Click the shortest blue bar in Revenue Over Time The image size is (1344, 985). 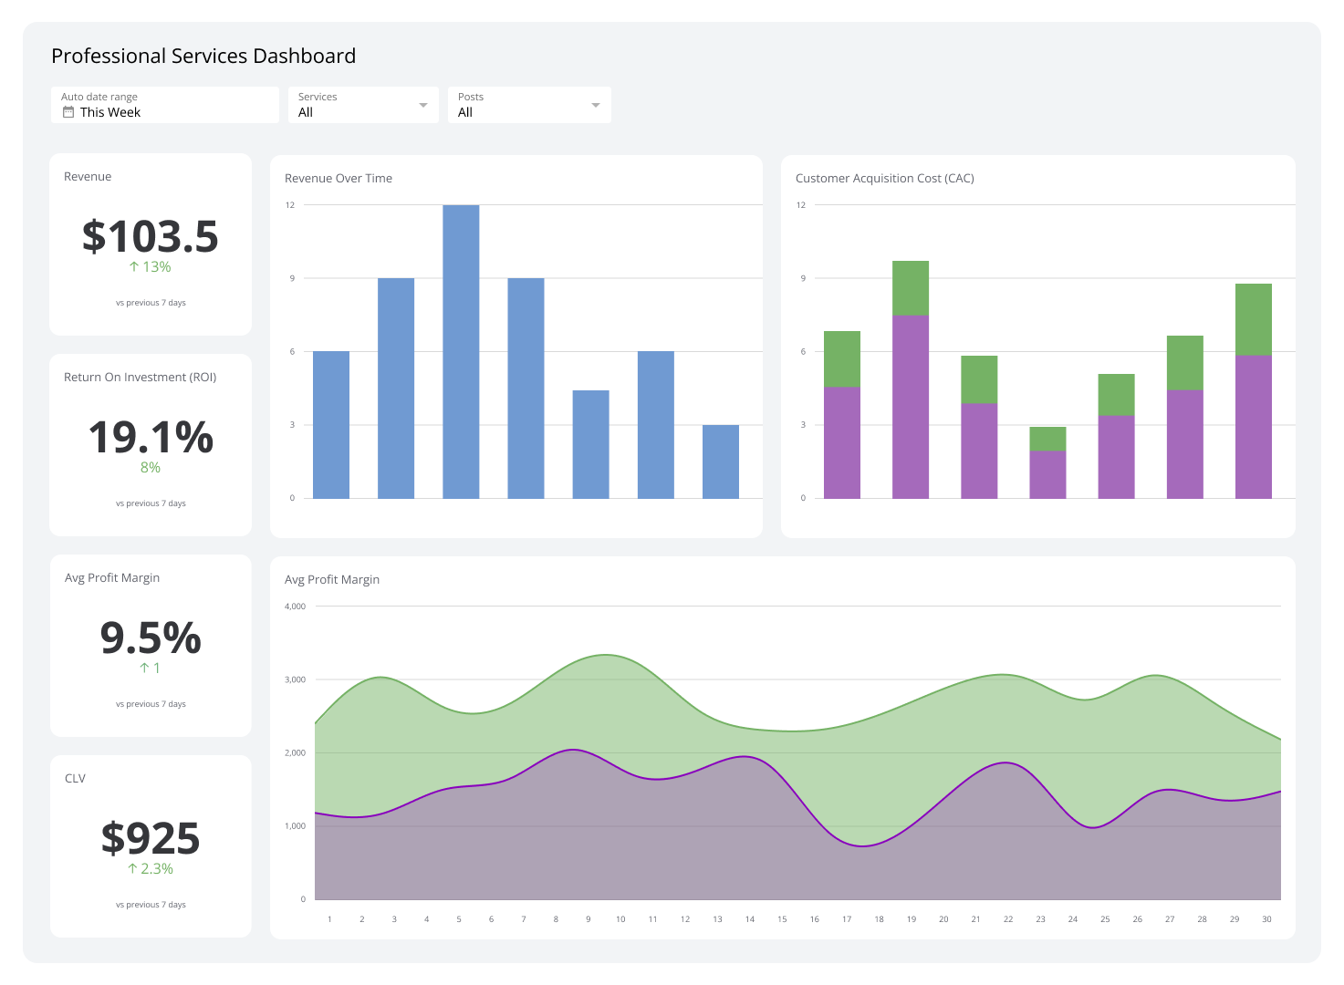click(x=721, y=461)
